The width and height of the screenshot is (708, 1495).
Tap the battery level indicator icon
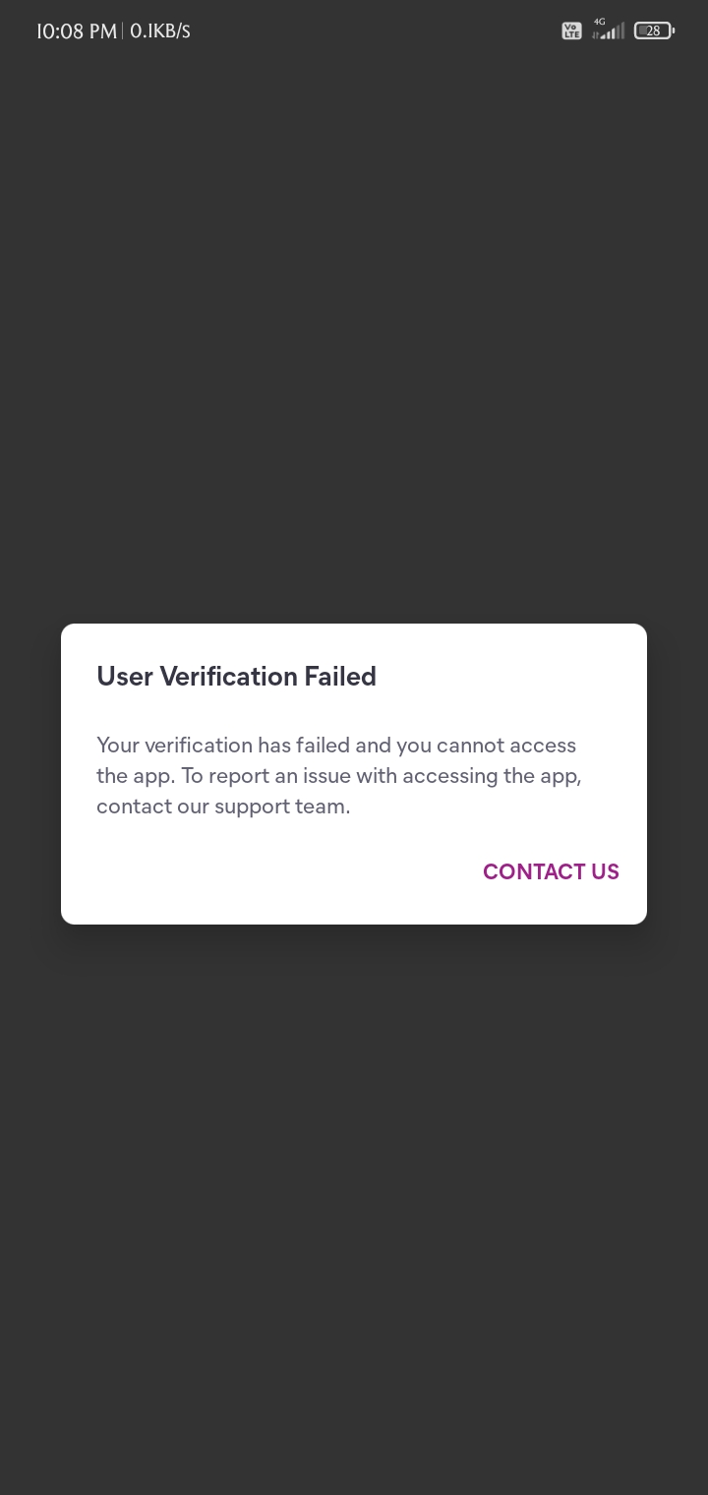click(x=654, y=31)
